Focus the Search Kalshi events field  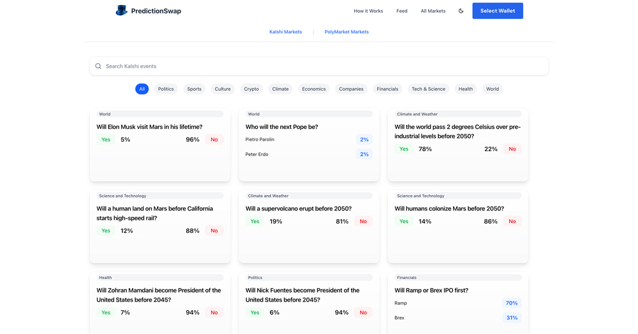click(319, 66)
